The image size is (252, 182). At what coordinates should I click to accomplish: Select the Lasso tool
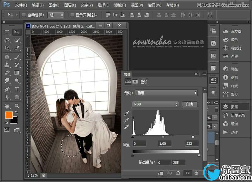[x=7, y=40]
